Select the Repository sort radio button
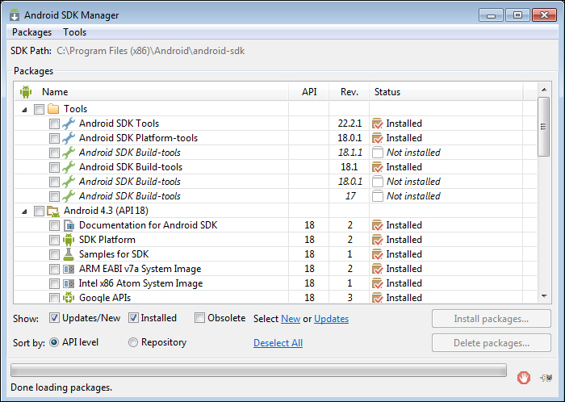The height and width of the screenshot is (402, 565). coord(133,342)
